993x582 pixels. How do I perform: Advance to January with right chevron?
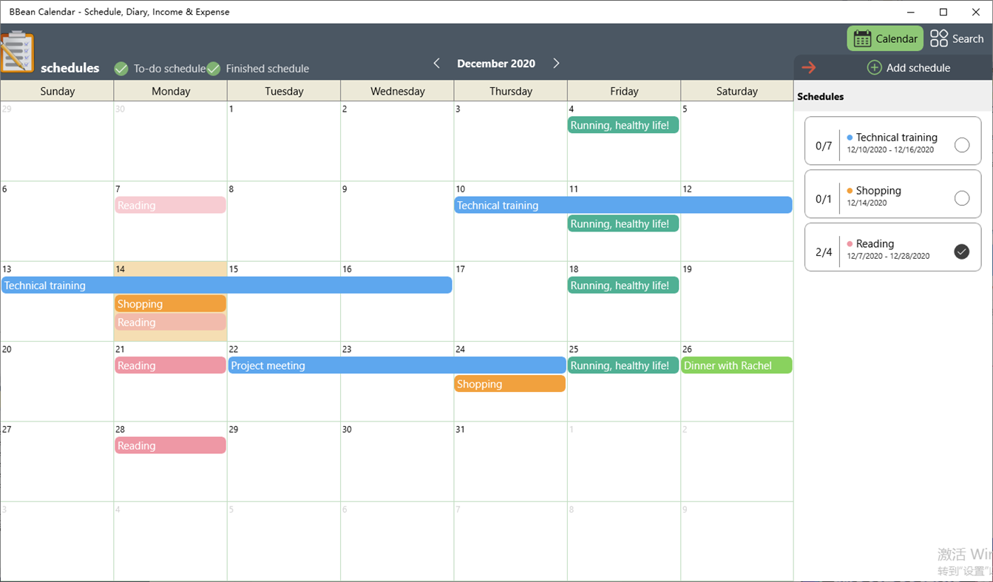(556, 64)
